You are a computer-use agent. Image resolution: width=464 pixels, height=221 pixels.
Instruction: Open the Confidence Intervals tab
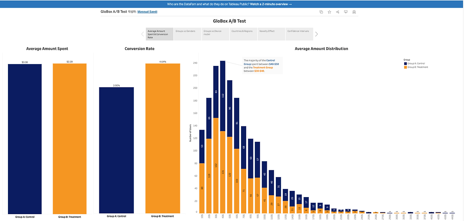click(x=299, y=34)
